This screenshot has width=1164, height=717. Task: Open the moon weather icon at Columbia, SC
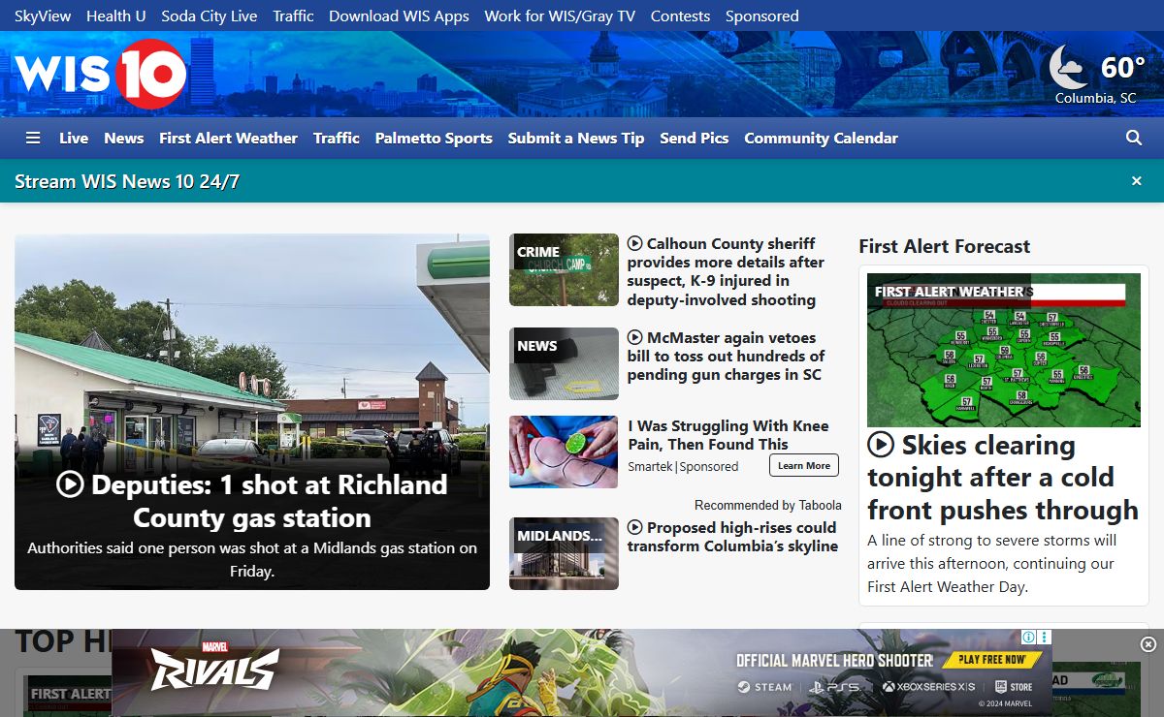(x=1069, y=68)
